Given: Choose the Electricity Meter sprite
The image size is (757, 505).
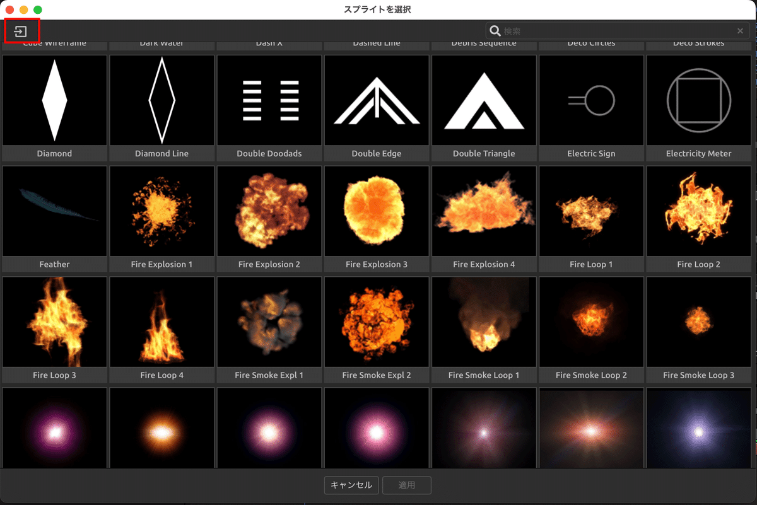Looking at the screenshot, I should tap(698, 100).
